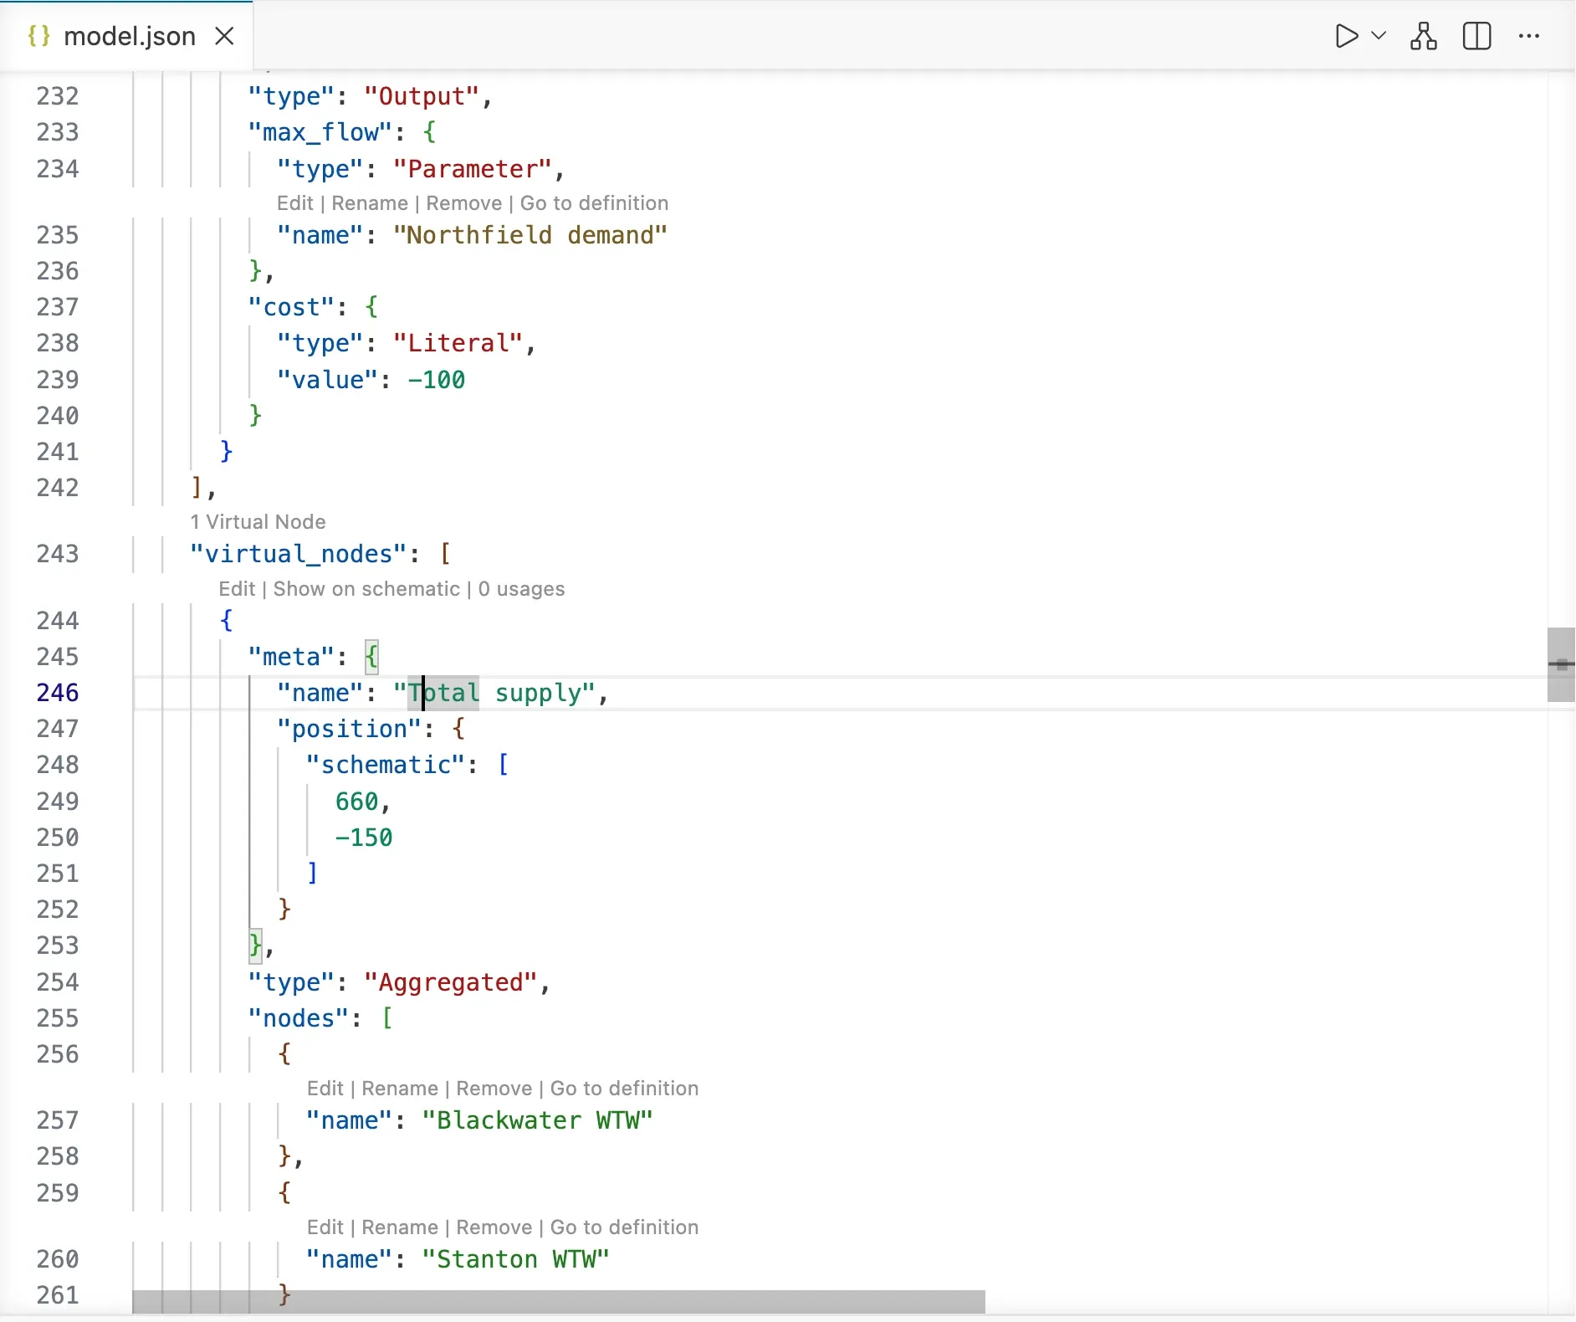Click the "max_flow" key
The image size is (1576, 1322).
[x=320, y=132]
